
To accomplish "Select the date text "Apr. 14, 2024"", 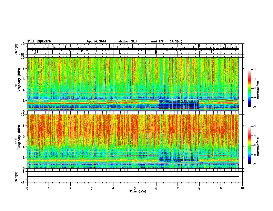I will (96, 41).
